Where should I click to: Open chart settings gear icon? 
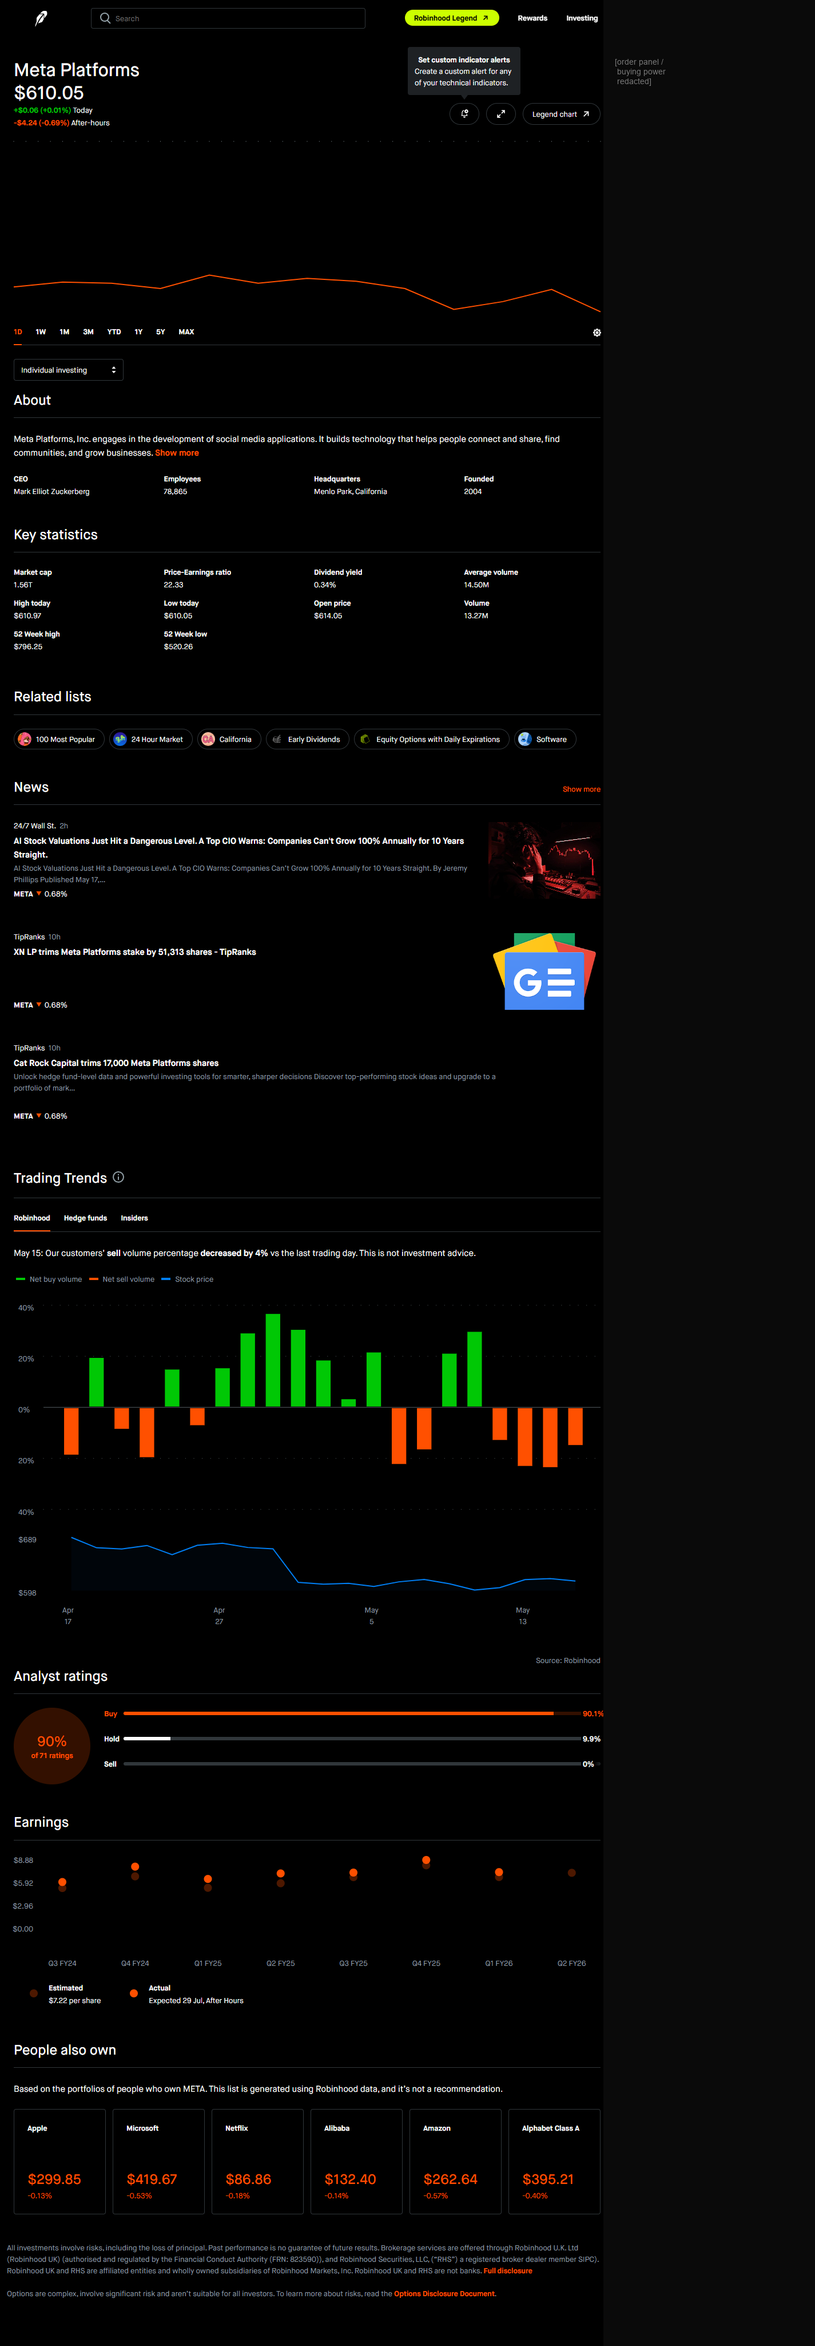pos(597,333)
